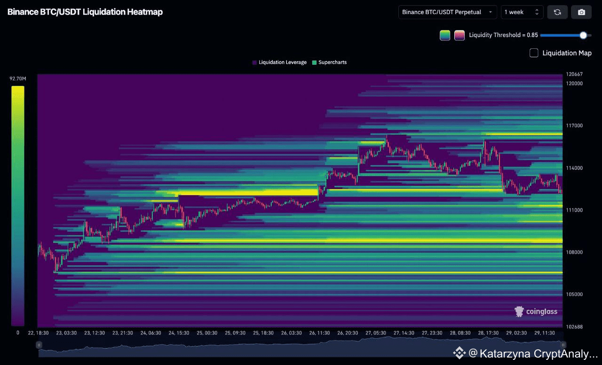Enable the Liquidation Map checkbox
602x365 pixels.
point(534,53)
